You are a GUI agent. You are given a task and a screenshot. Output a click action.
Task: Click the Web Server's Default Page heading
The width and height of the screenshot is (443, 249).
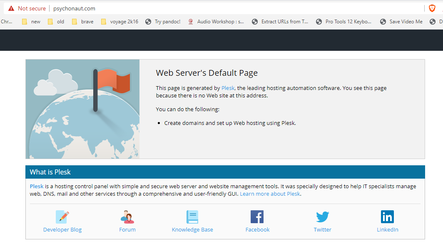tap(207, 73)
